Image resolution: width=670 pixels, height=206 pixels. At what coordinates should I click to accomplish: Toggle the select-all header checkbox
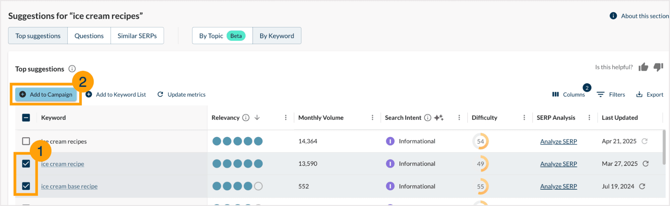coord(26,118)
